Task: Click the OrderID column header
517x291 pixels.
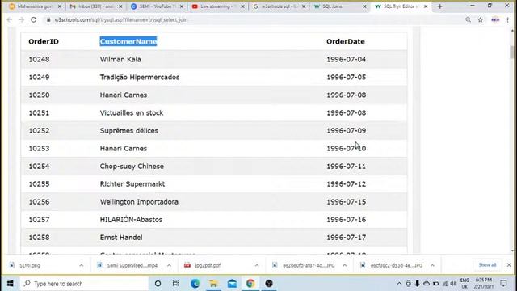Action: 44,41
